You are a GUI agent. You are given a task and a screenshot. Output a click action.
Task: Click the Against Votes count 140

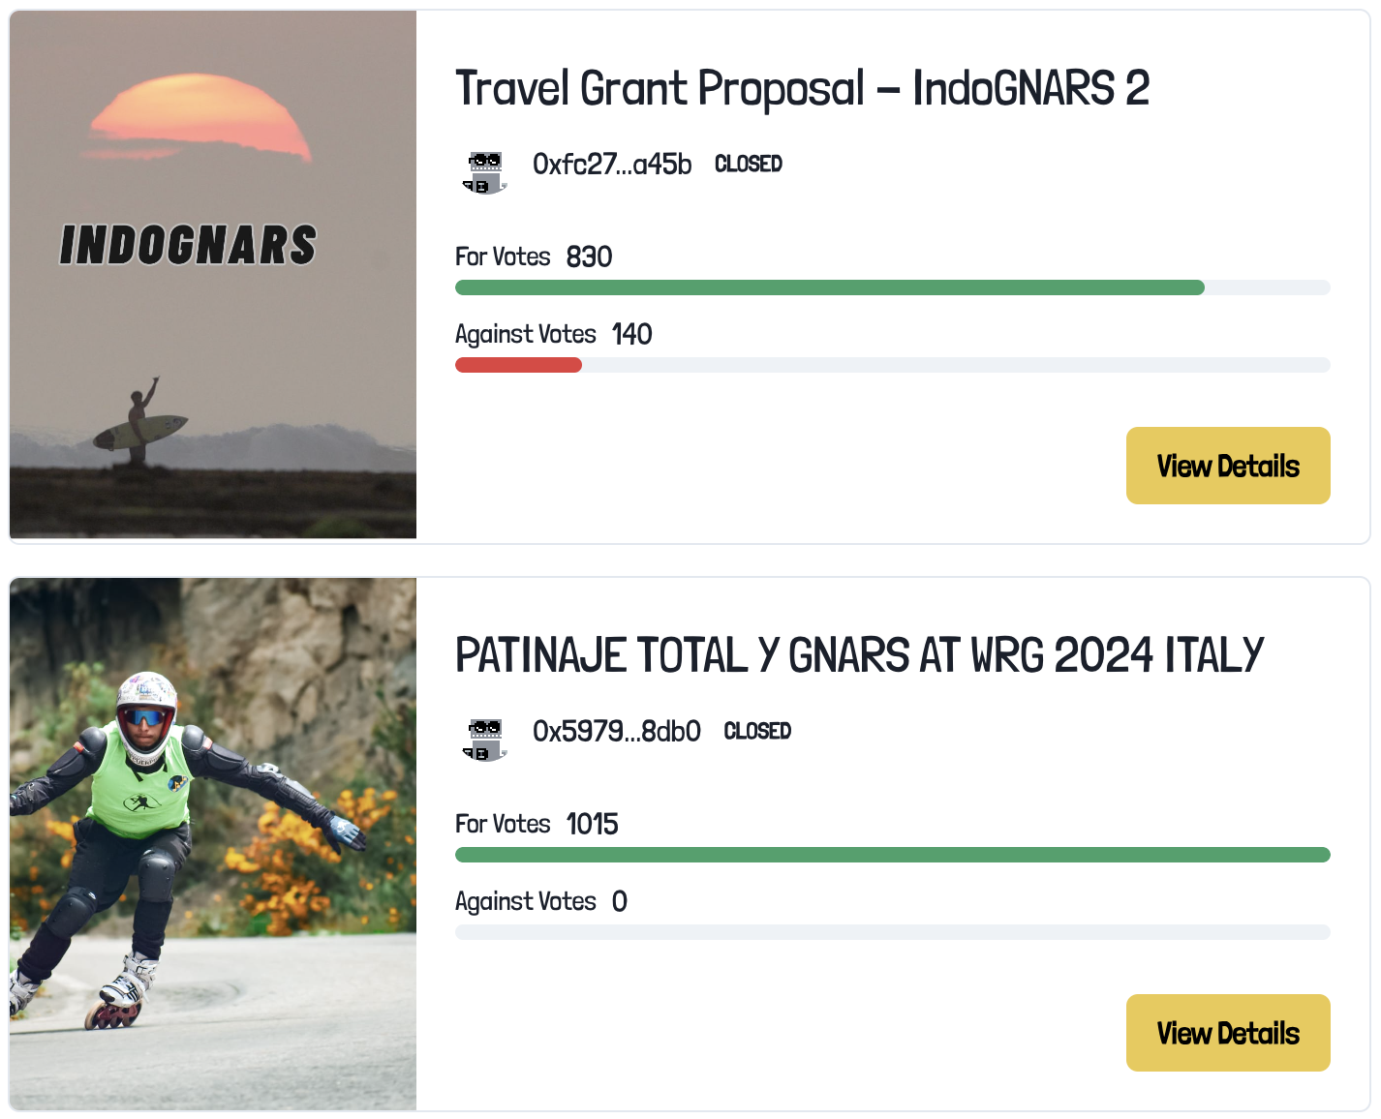click(631, 335)
